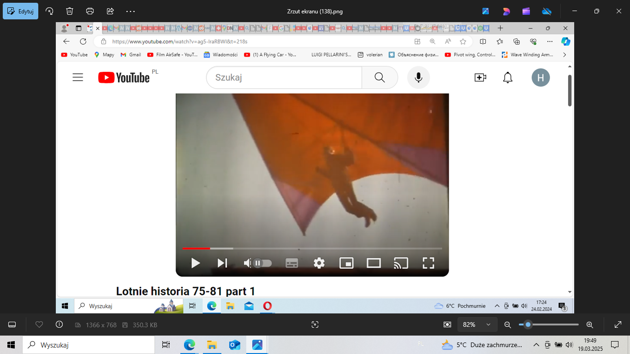Viewport: 630px width, 354px height.
Task: Zoom in using the plus magnifier icon
Action: (589, 324)
